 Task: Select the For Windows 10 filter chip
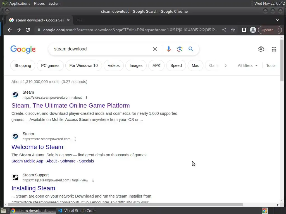(x=84, y=65)
